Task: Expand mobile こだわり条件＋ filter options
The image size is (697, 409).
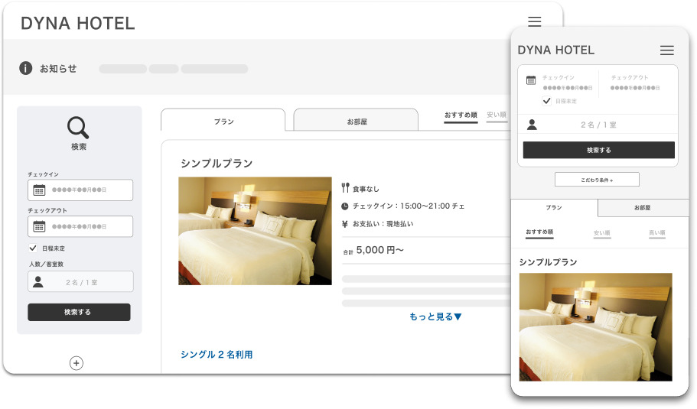Action: tap(597, 180)
